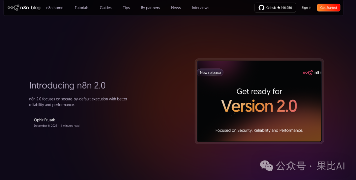Click the December 8, 2025 date text
356x180 pixels.
pos(45,126)
